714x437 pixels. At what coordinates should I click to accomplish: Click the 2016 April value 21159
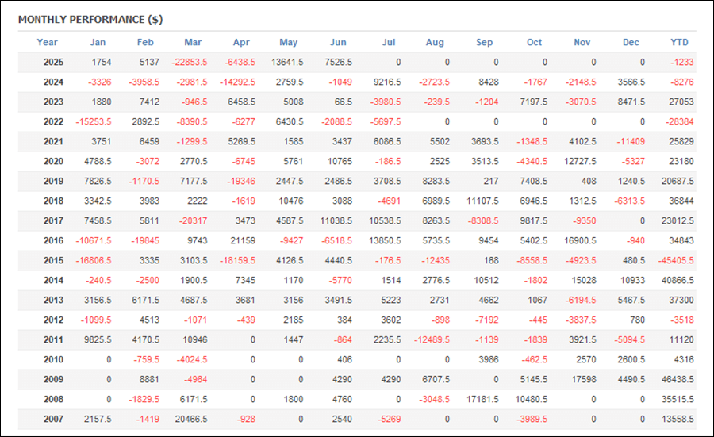(x=243, y=240)
